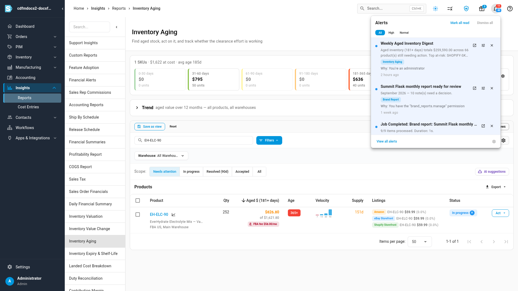Image resolution: width=518 pixels, height=291 pixels.
Task: Open the Warehouse filter dropdown
Action: pos(161,156)
